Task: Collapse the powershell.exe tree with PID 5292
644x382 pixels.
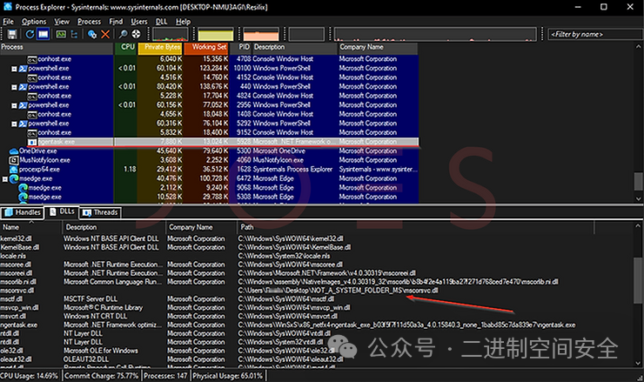Action: (x=14, y=124)
